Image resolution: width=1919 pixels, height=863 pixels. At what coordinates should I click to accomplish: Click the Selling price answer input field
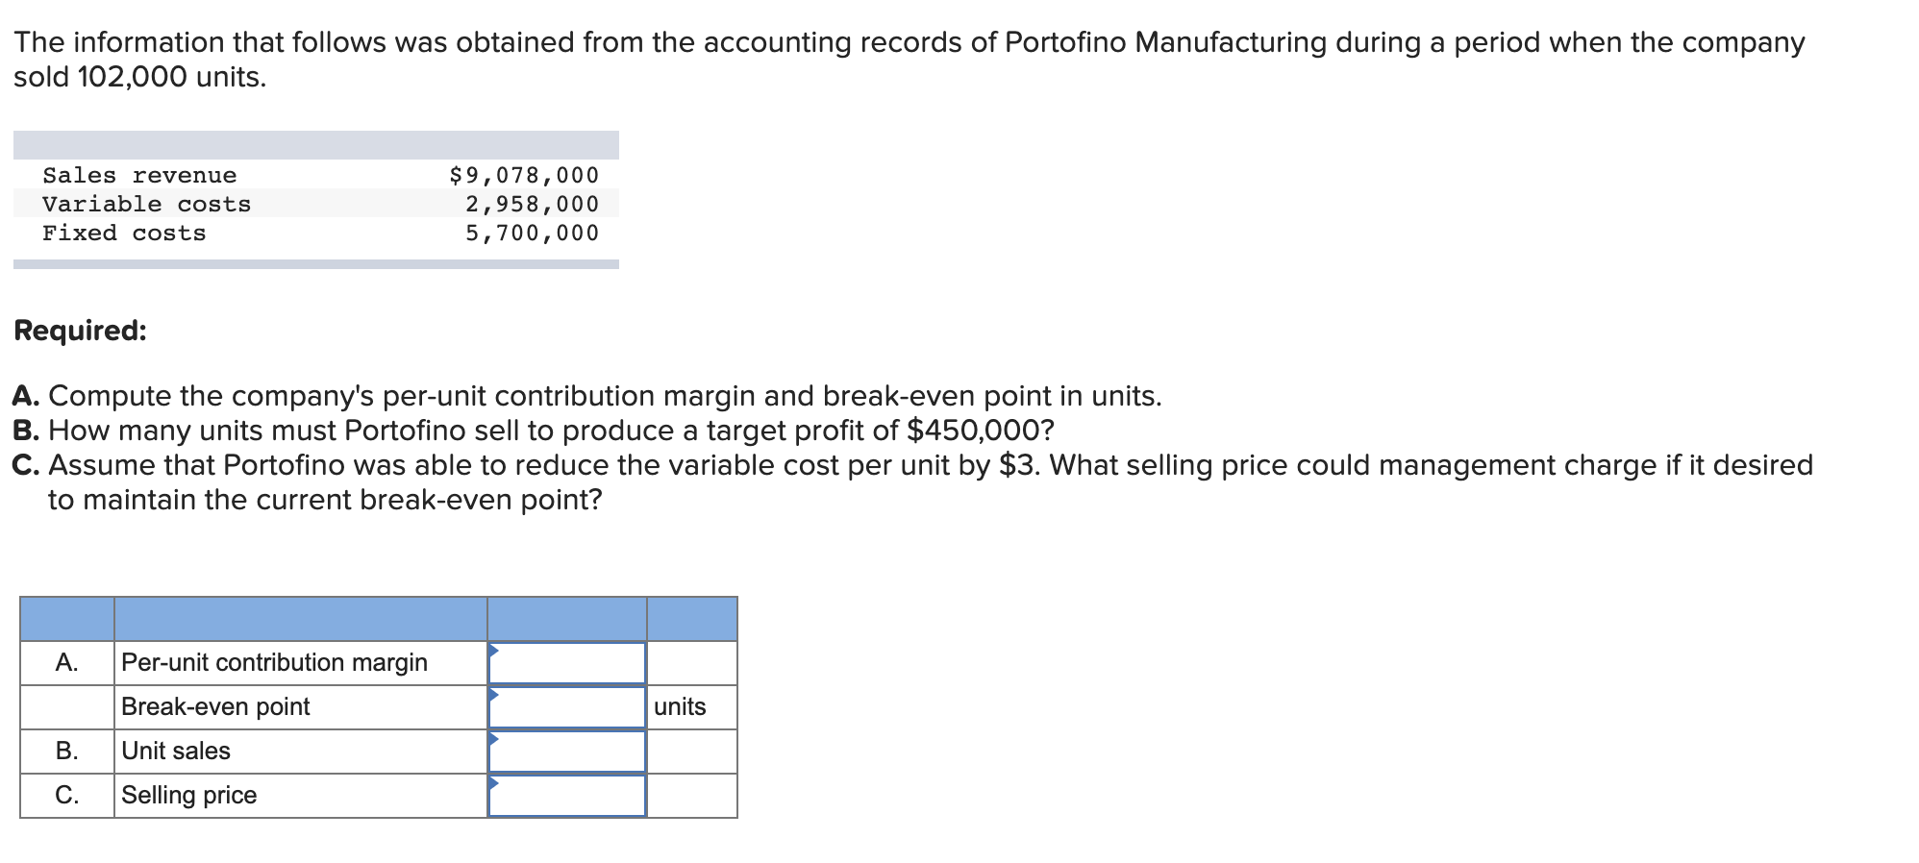click(567, 796)
